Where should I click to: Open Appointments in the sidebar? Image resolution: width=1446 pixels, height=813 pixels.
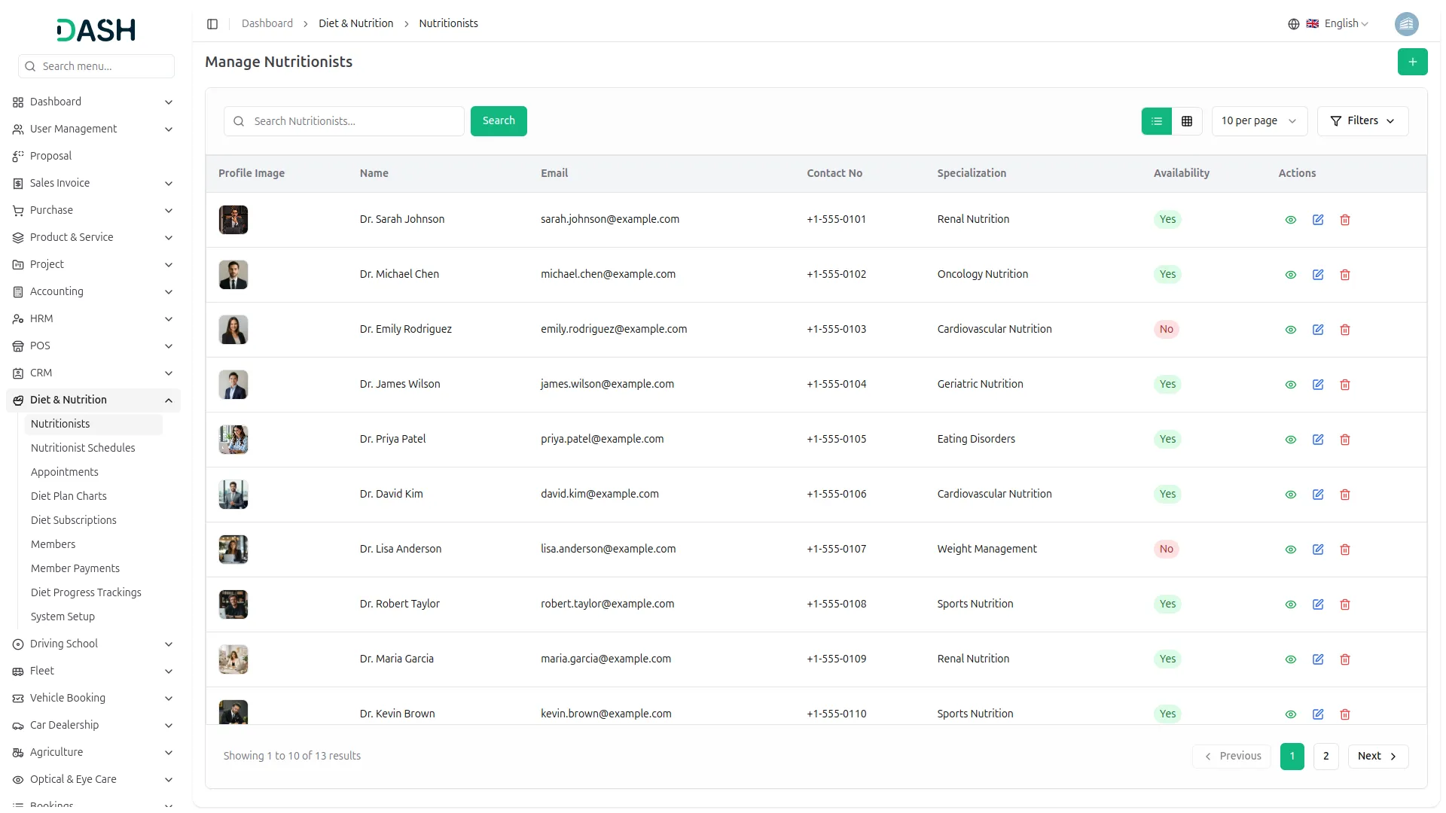[x=65, y=472]
